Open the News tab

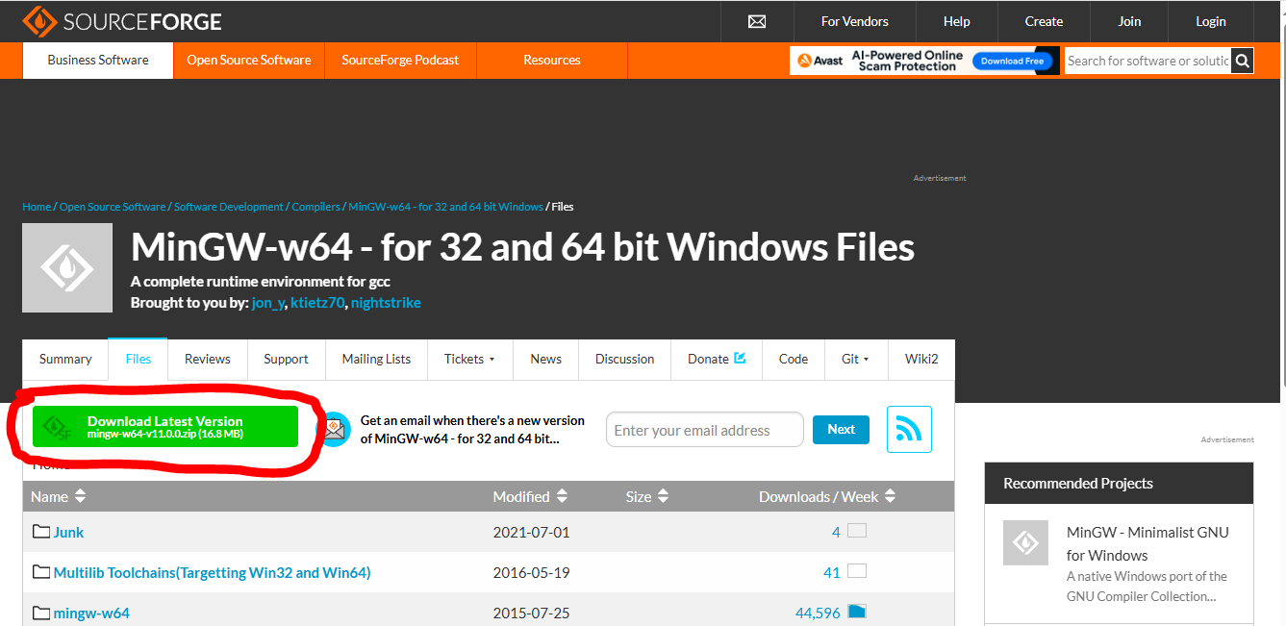545,359
